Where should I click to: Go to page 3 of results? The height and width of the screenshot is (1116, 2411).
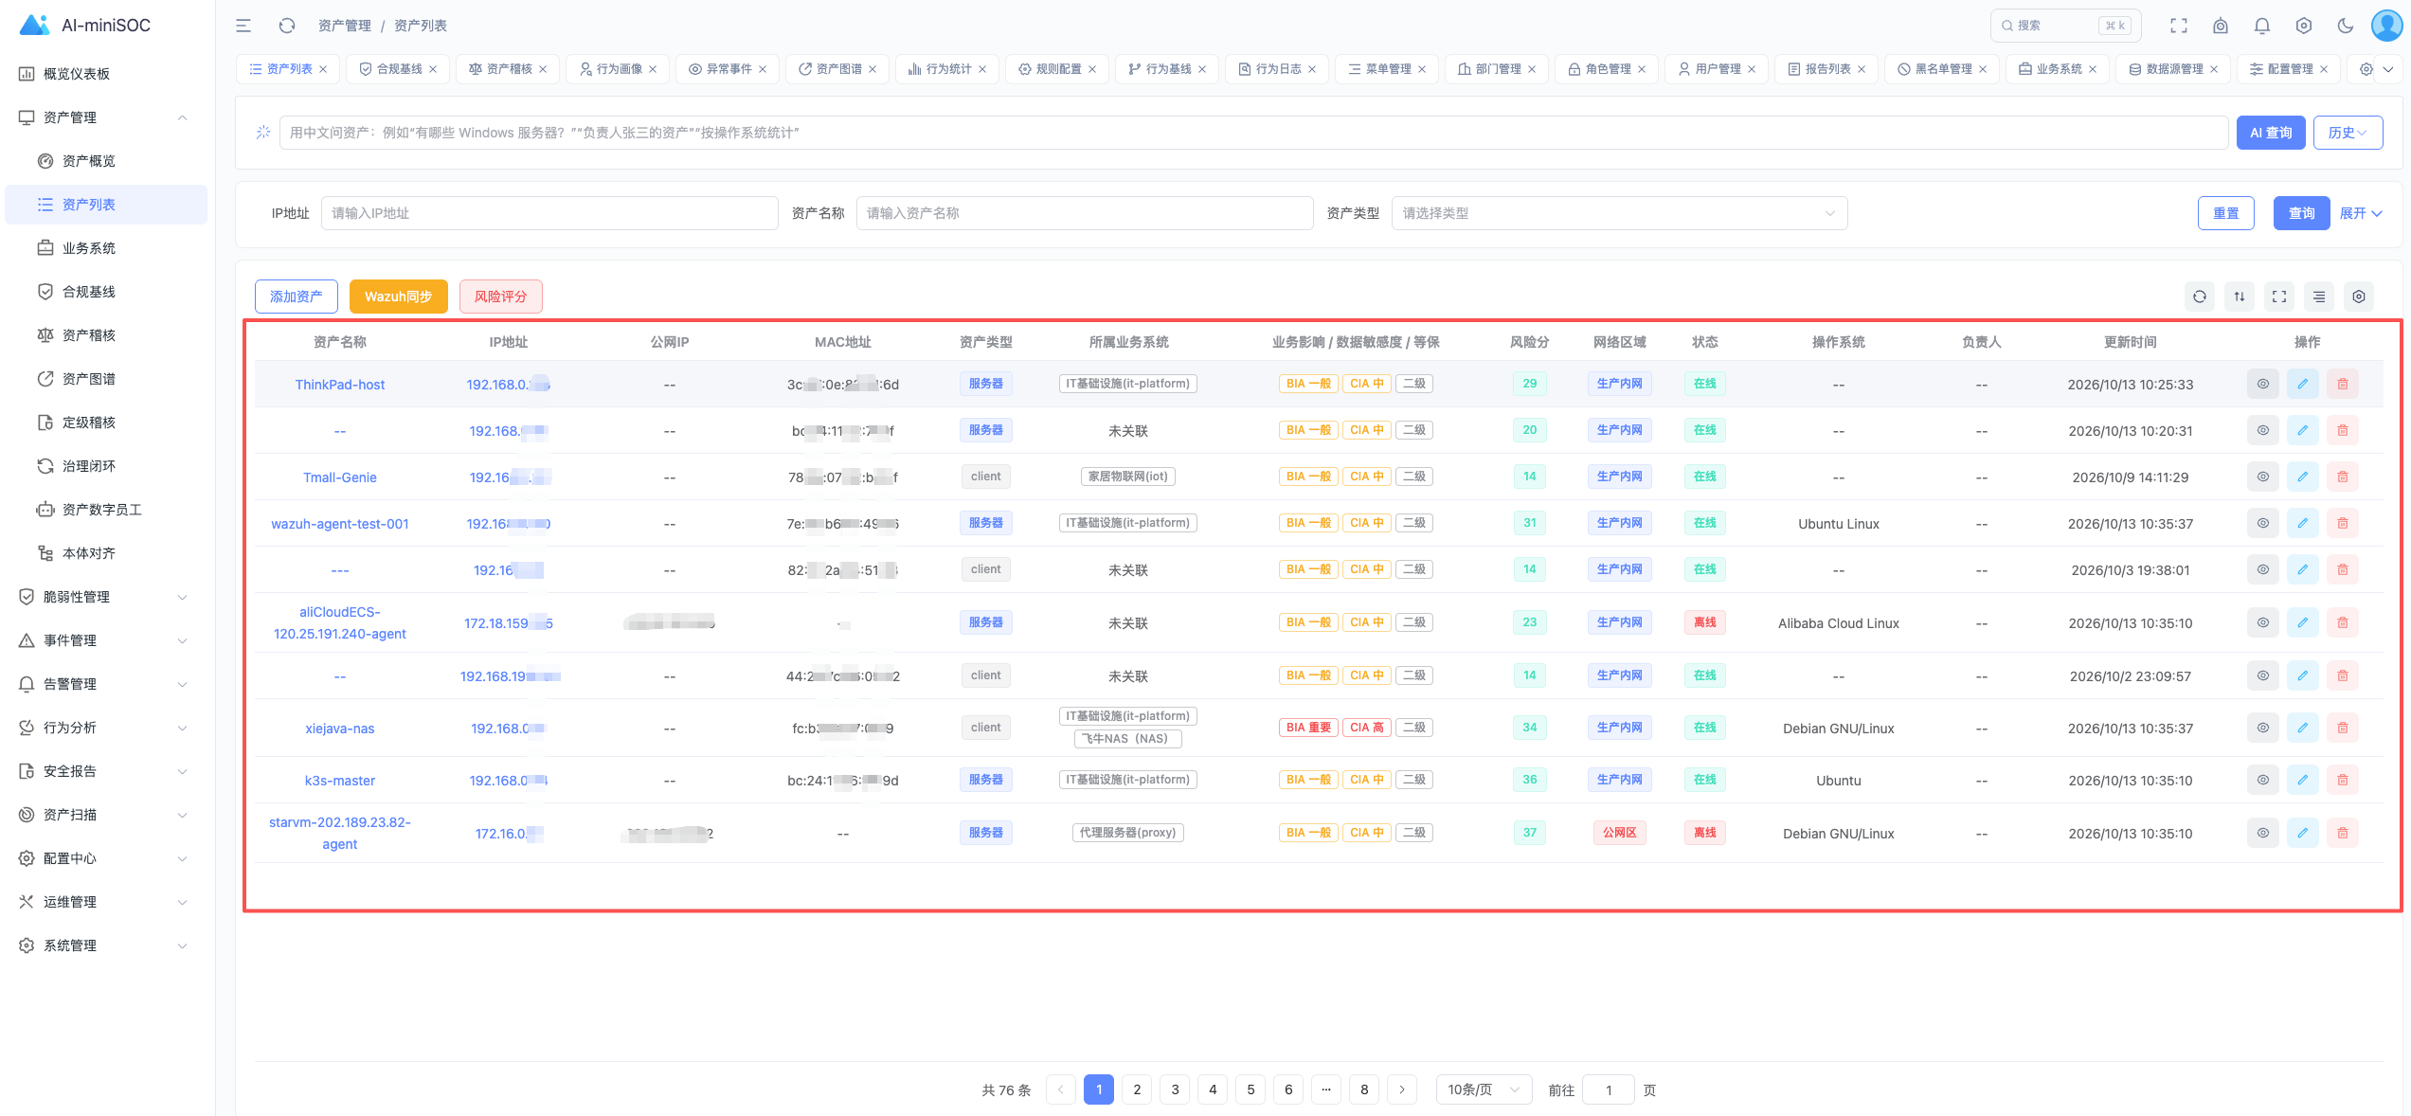[x=1175, y=1089]
